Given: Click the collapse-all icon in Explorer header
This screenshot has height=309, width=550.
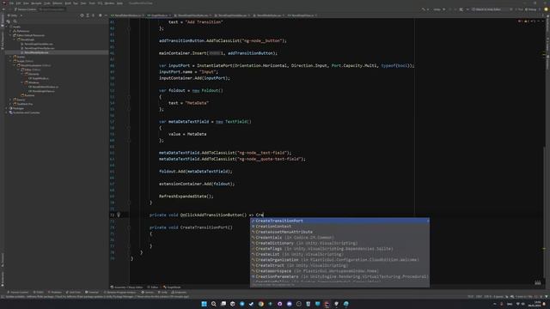Looking at the screenshot, I should pos(94,15).
